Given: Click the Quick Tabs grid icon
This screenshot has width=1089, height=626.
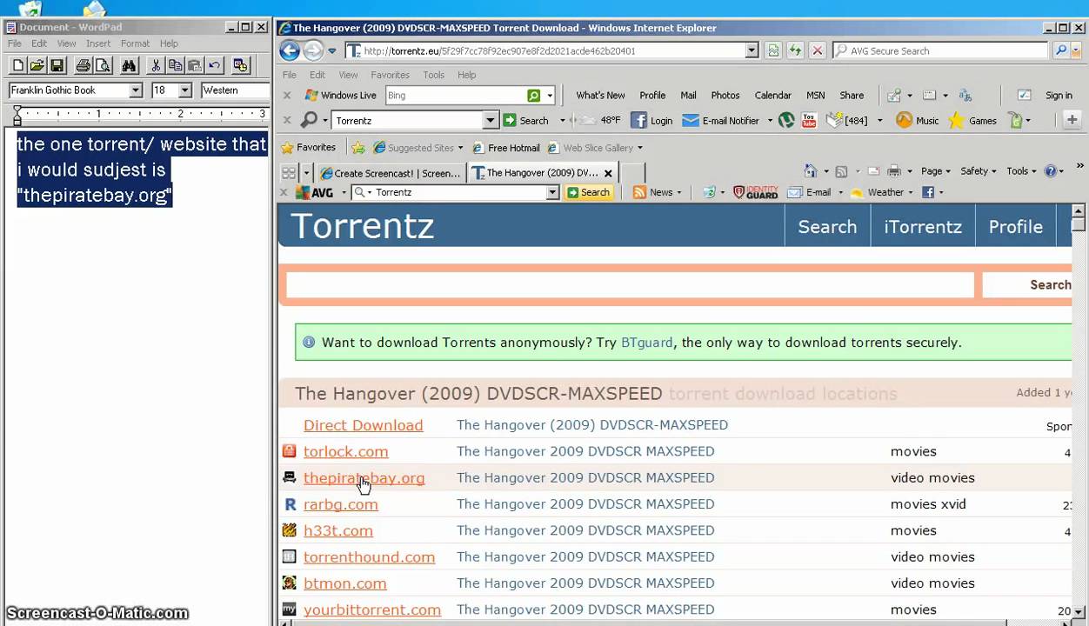Looking at the screenshot, I should [290, 172].
